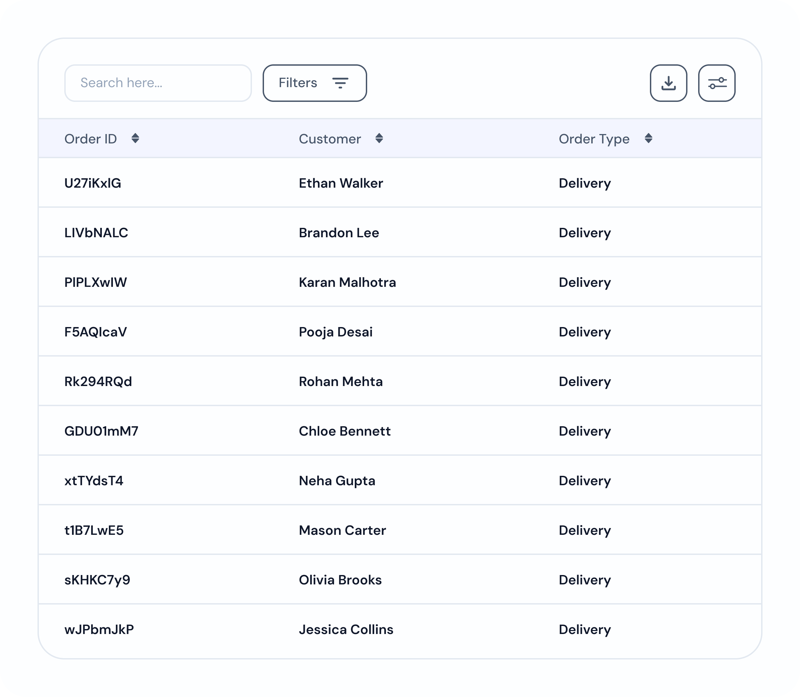Select order ID t1B7LwE5
This screenshot has height=697, width=800.
coord(94,530)
